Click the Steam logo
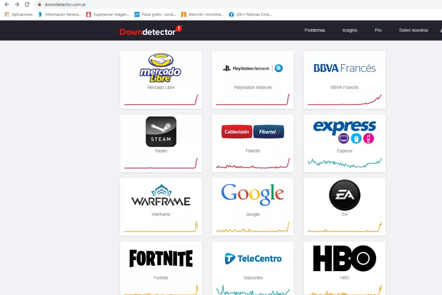This screenshot has width=442, height=295. [161, 132]
